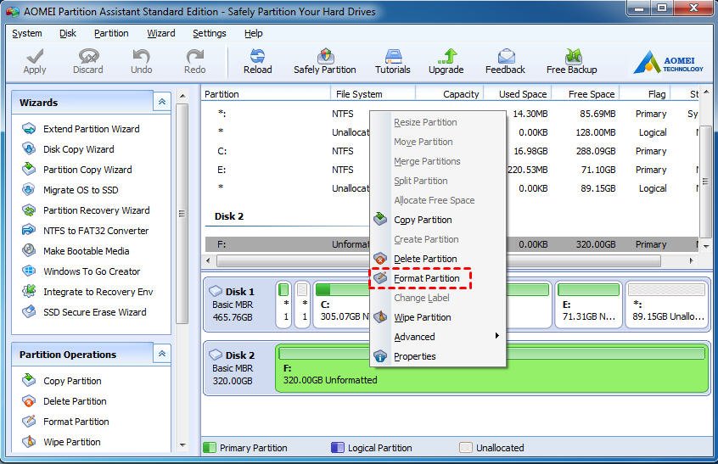Click Delete Partition in Partition Operations panel
Screen dimensions: 718x464
coord(75,401)
